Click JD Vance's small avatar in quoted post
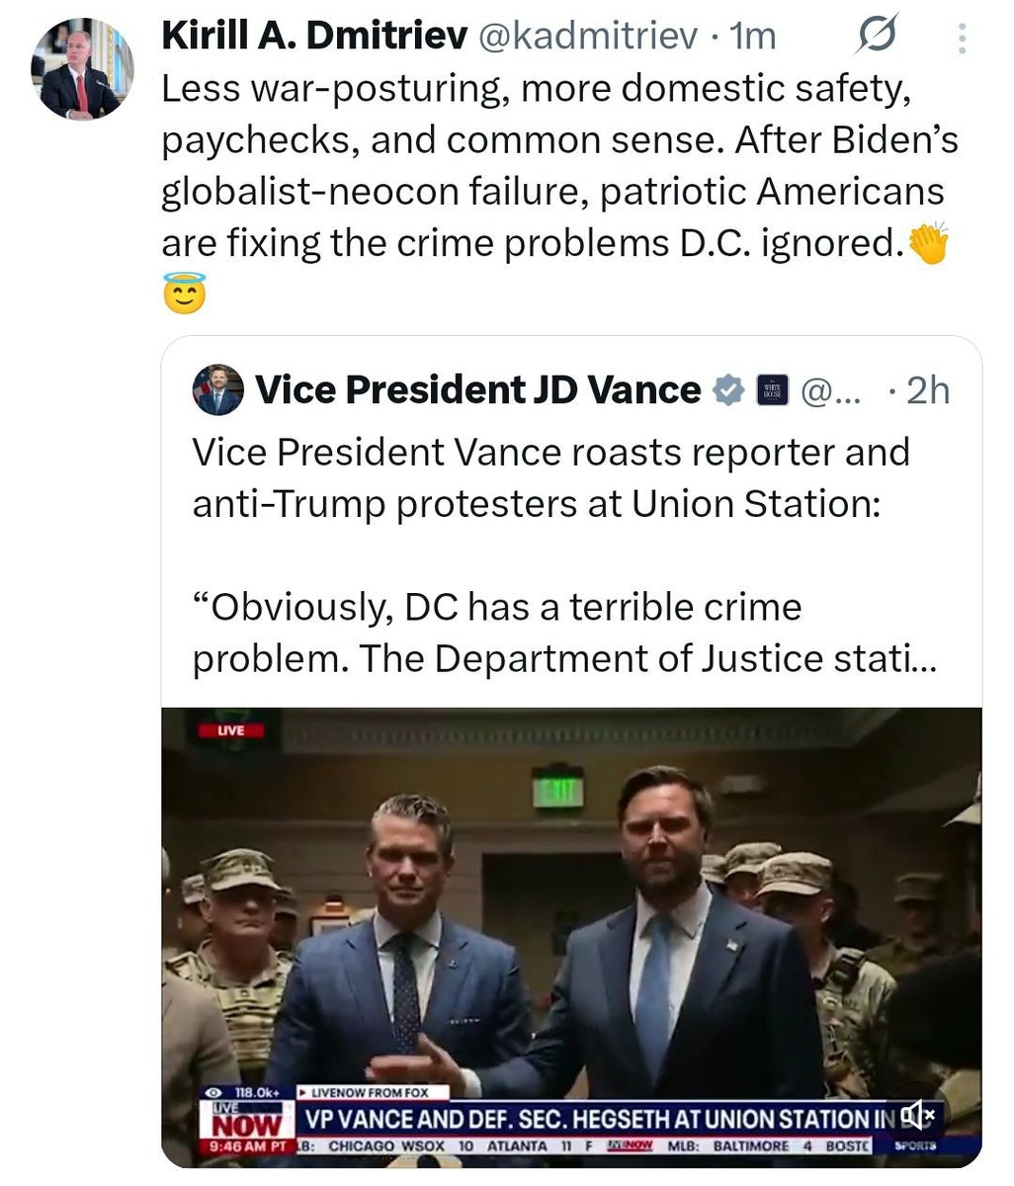 coord(217,389)
